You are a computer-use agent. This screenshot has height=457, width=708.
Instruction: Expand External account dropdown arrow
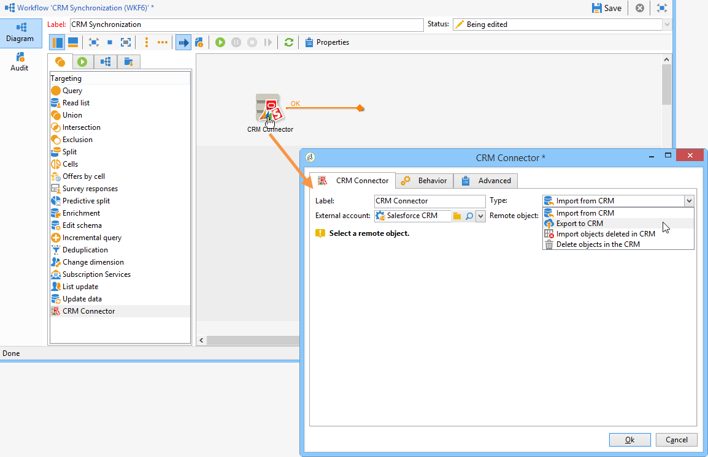point(480,216)
